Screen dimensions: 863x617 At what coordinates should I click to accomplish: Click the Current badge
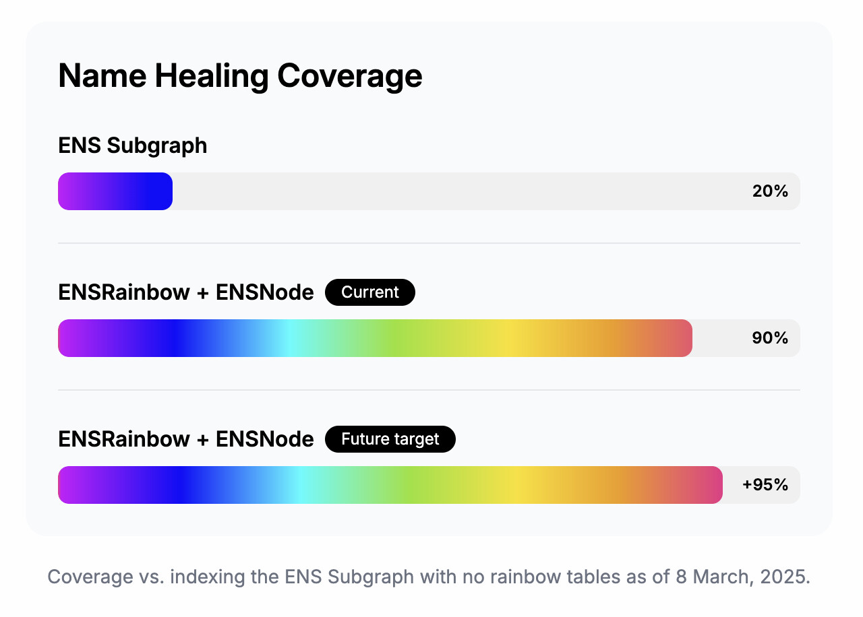[x=370, y=292]
